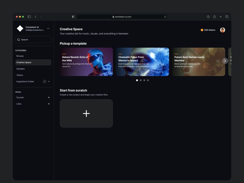244x183 pixels.
Task: Click the next arrow on the template carousel
Action: (225, 61)
